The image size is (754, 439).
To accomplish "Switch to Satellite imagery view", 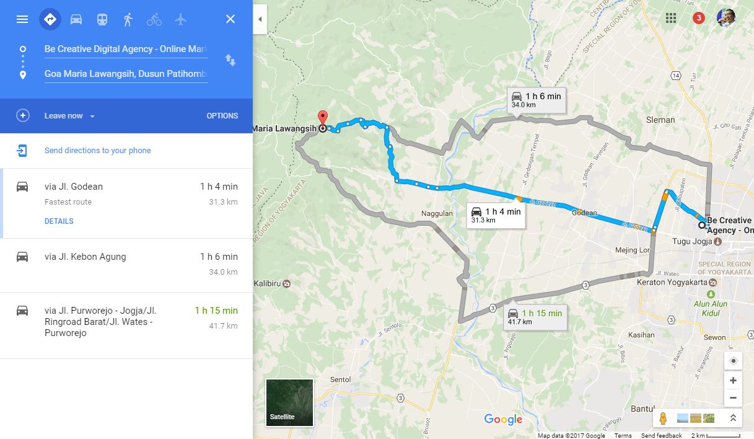I will pyautogui.click(x=289, y=402).
